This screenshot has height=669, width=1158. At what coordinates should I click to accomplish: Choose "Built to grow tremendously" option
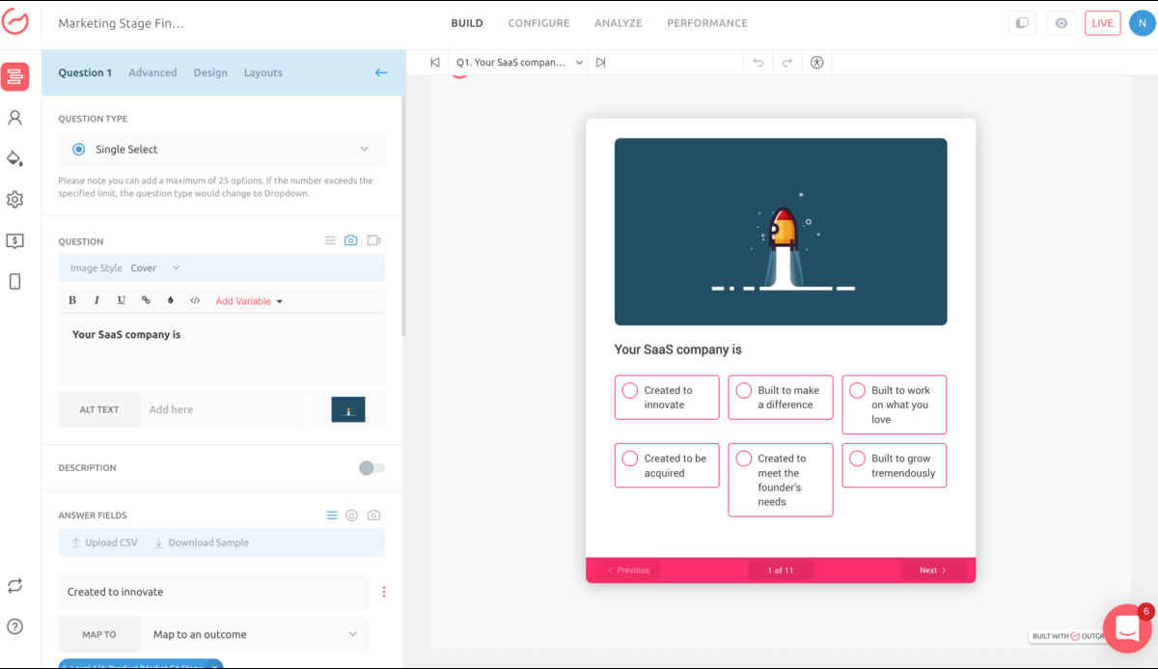tap(857, 459)
